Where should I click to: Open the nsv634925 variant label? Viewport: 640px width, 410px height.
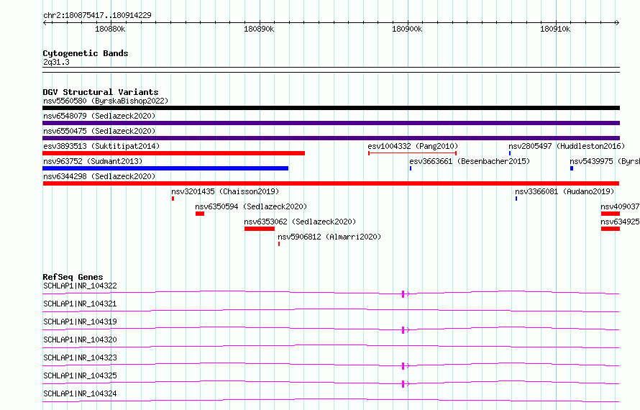tap(620, 222)
